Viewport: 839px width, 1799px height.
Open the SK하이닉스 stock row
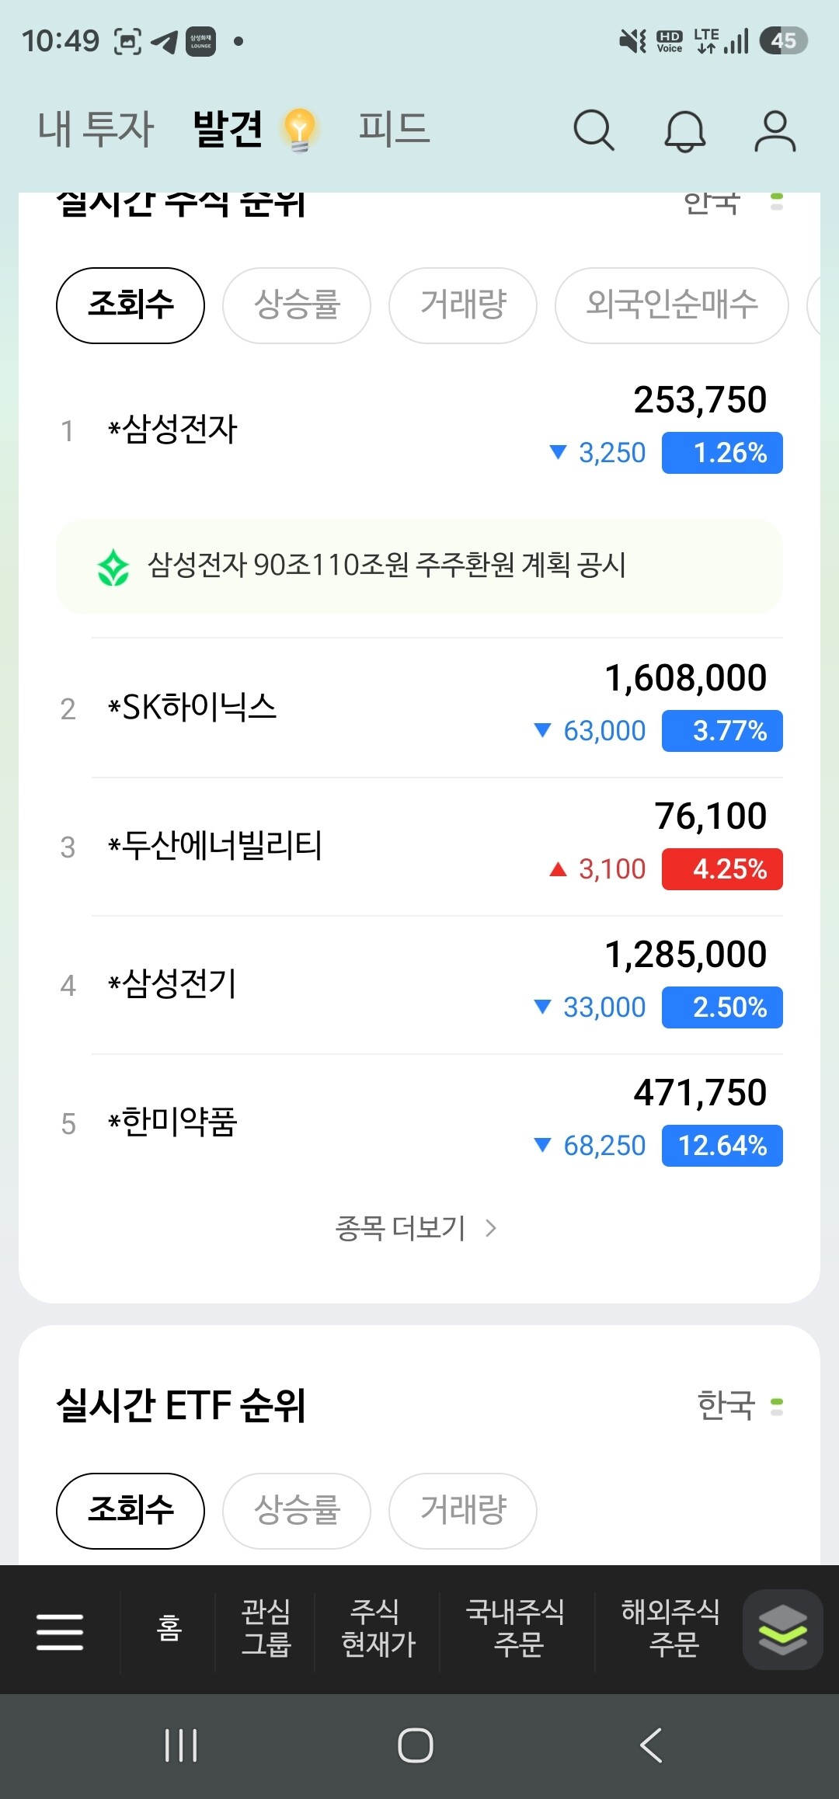tap(419, 708)
